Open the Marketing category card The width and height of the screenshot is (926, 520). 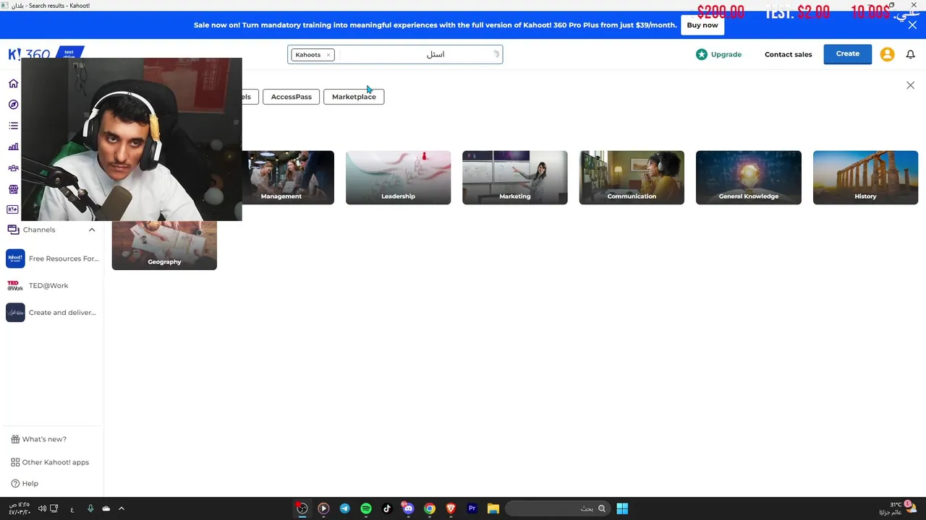coord(515,178)
